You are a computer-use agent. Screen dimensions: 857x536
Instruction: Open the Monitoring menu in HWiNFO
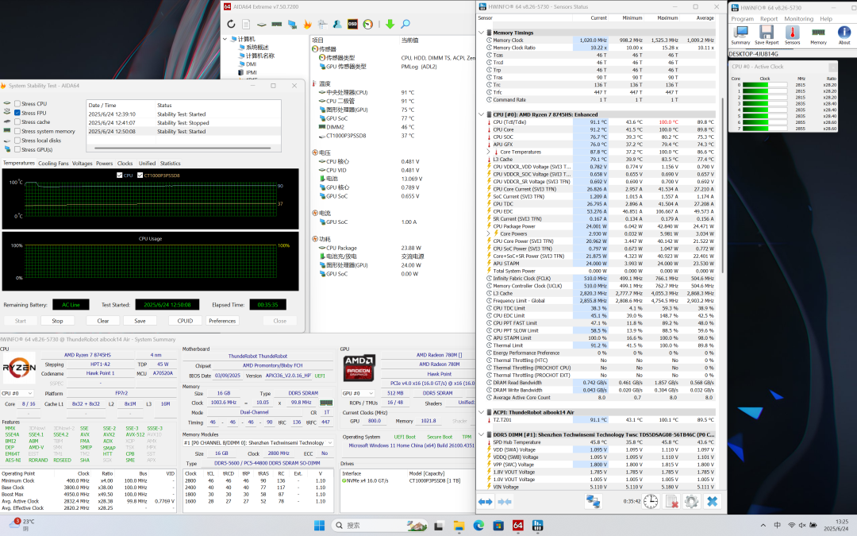tap(798, 18)
